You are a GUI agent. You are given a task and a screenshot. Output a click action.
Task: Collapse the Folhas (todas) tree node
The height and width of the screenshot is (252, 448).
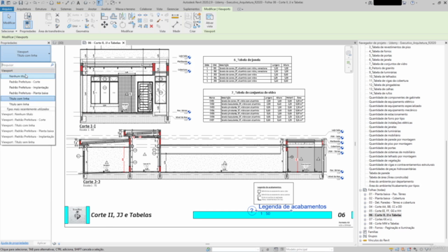[360, 190]
